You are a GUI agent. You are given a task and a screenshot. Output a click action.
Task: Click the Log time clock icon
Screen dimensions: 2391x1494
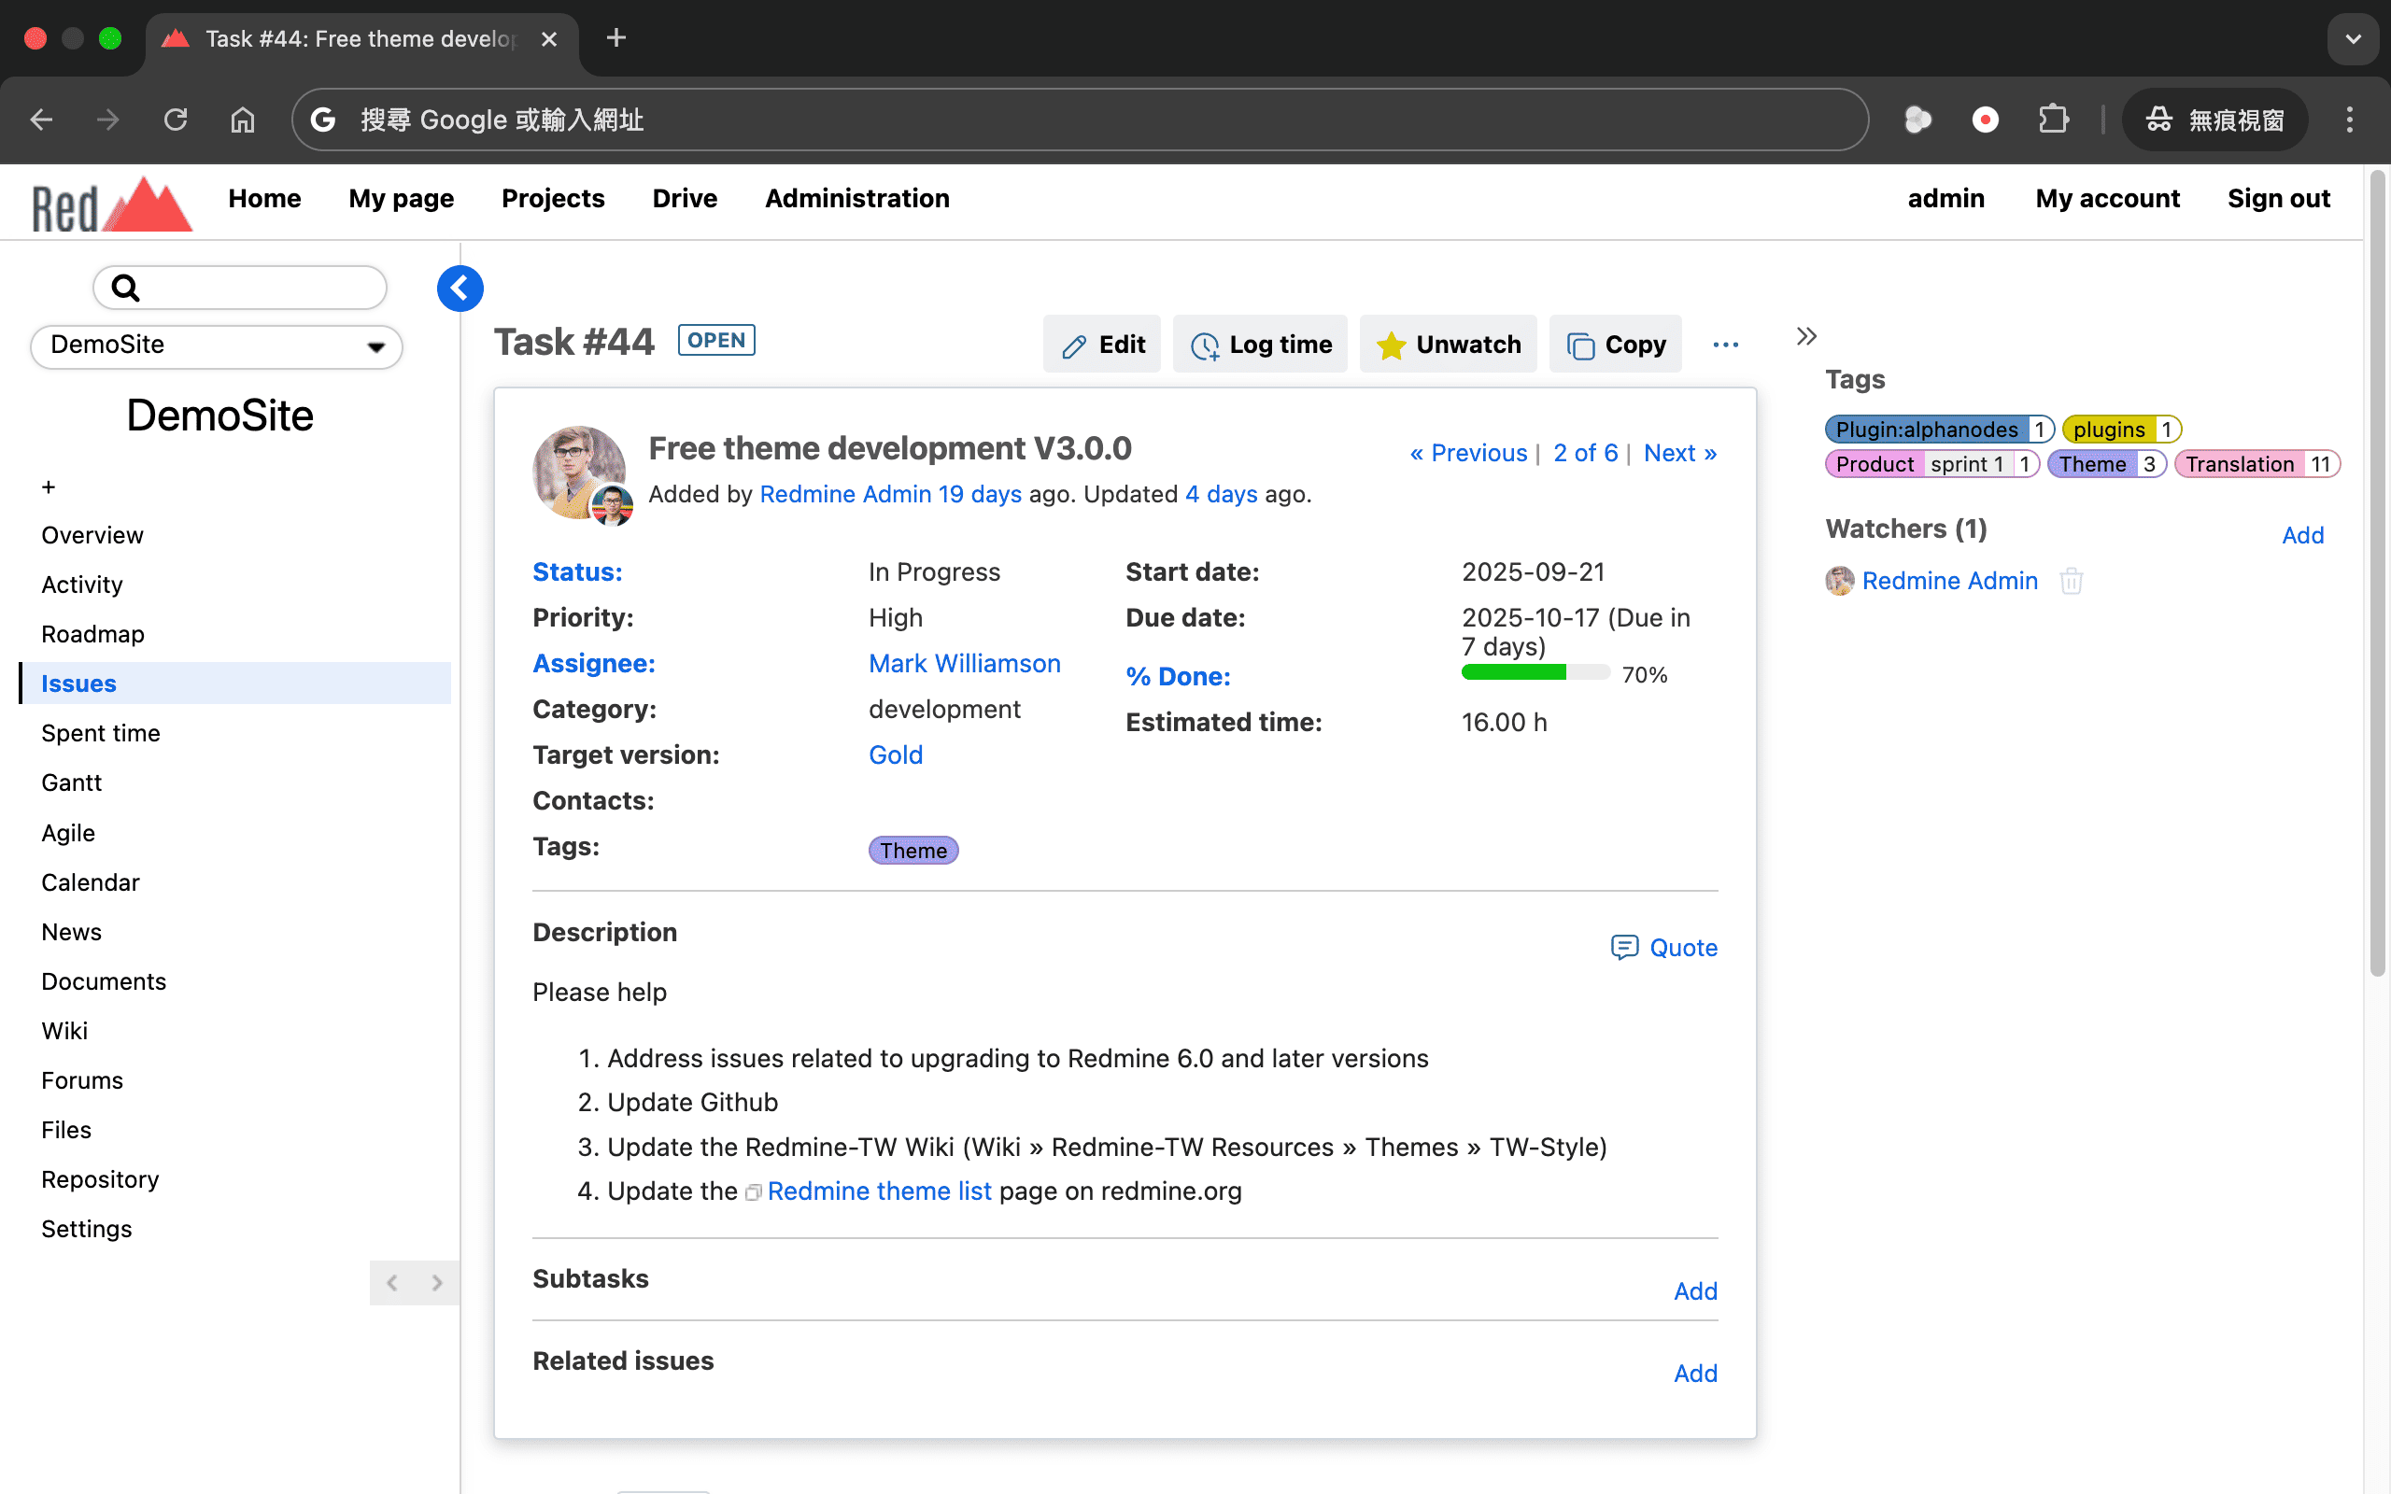[1205, 345]
